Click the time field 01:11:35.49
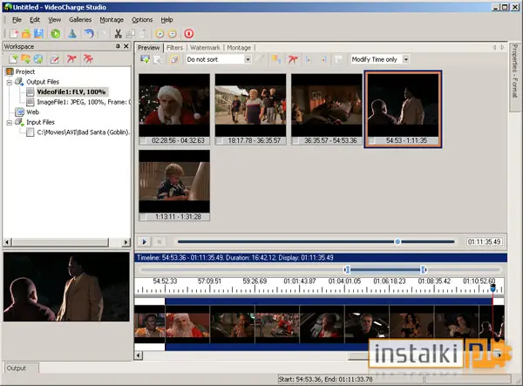The image size is (523, 386). (485, 241)
